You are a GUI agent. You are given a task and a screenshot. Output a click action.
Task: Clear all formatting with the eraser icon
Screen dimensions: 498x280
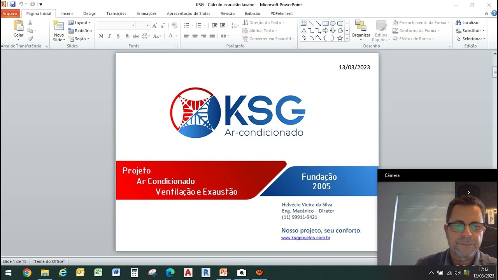[x=174, y=26]
